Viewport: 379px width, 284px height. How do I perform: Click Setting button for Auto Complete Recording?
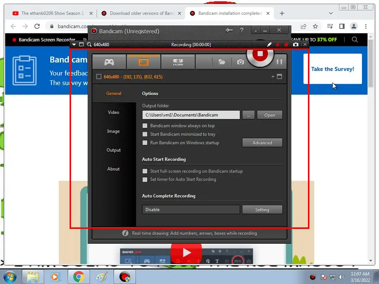point(262,210)
